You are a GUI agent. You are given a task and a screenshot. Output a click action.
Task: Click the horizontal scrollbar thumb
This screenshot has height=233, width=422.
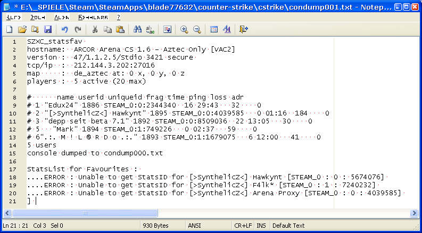[x=85, y=213]
